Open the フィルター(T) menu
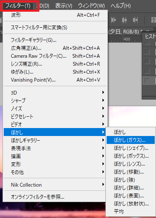Viewport: 156px width, 218px height. coord(18,6)
